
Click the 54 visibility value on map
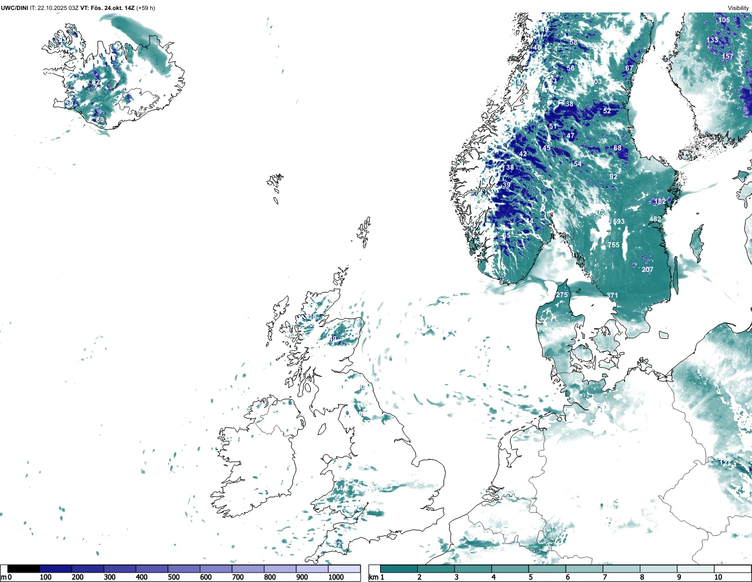(578, 164)
